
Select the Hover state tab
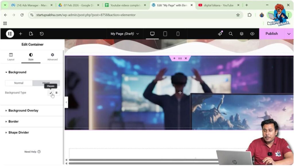coord(46,83)
